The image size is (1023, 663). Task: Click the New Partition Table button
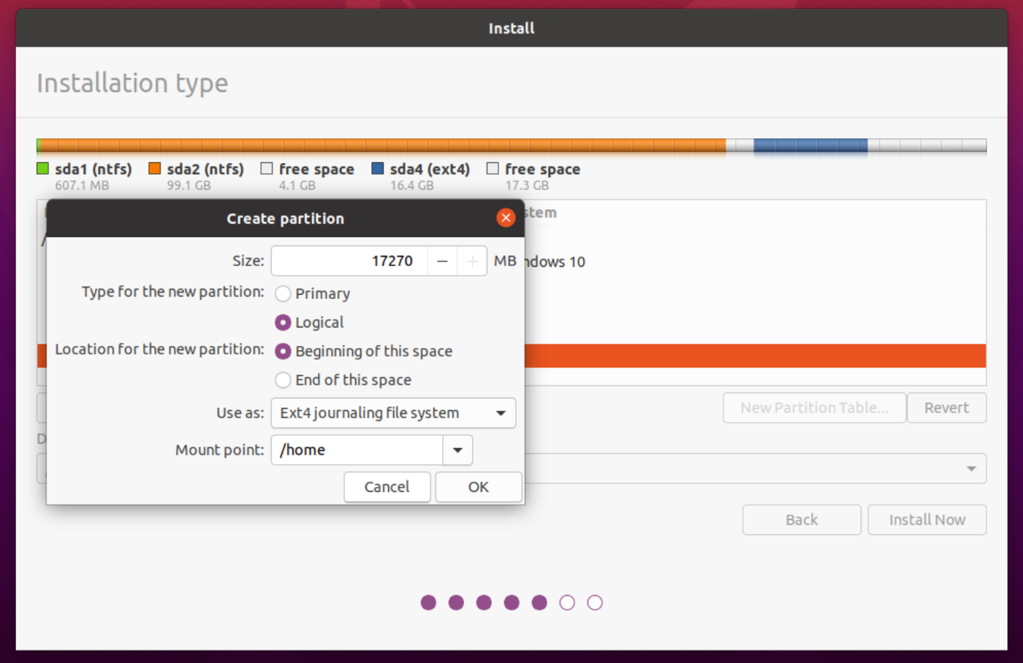pos(815,408)
